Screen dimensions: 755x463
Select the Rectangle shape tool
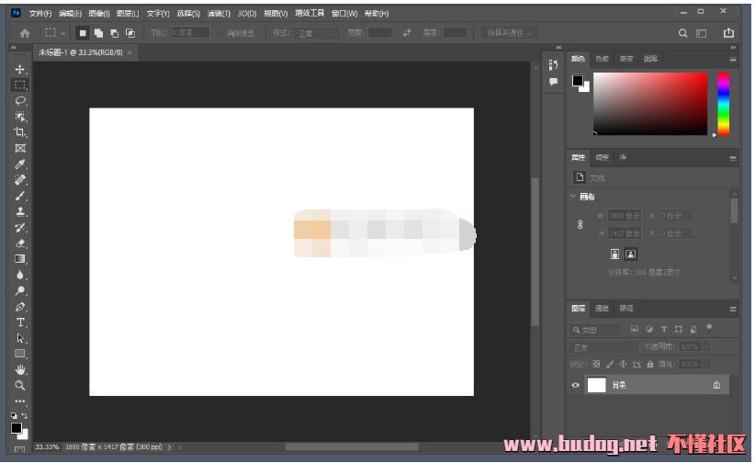pyautogui.click(x=19, y=354)
